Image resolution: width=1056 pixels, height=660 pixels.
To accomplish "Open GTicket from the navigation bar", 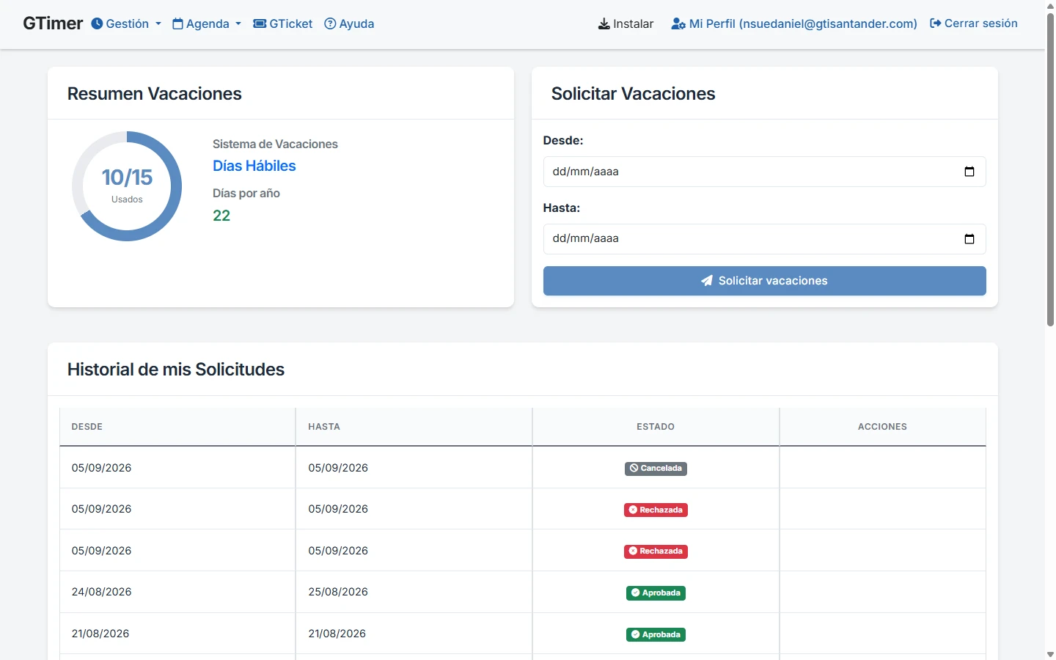I will click(283, 23).
